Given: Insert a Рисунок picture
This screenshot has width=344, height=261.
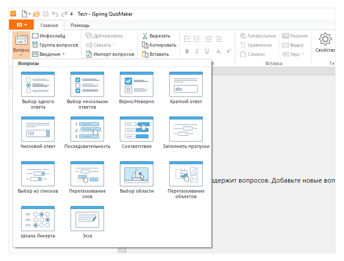Looking at the screenshot, I should 295,36.
